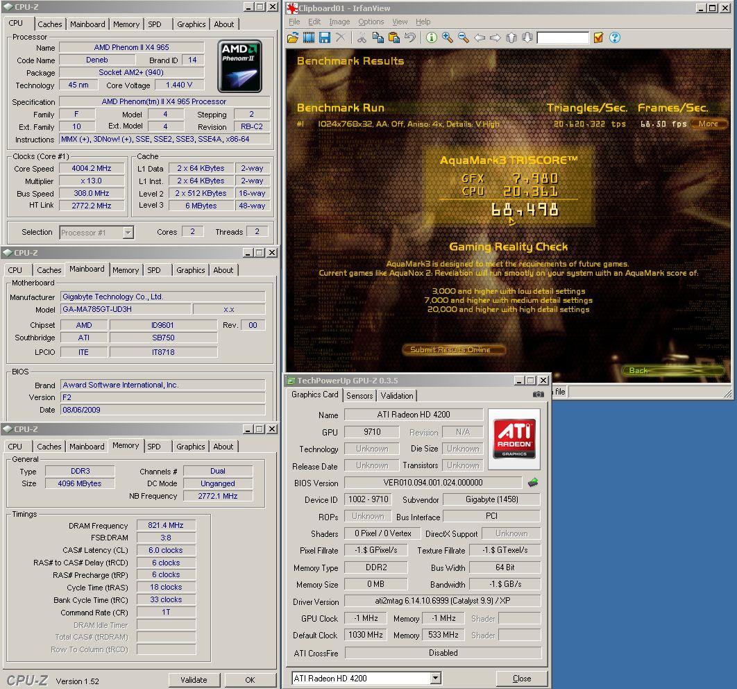Viewport: 737px width, 689px height.
Task: Click the ATI Radeon logo in GPU-Z
Action: tap(514, 438)
